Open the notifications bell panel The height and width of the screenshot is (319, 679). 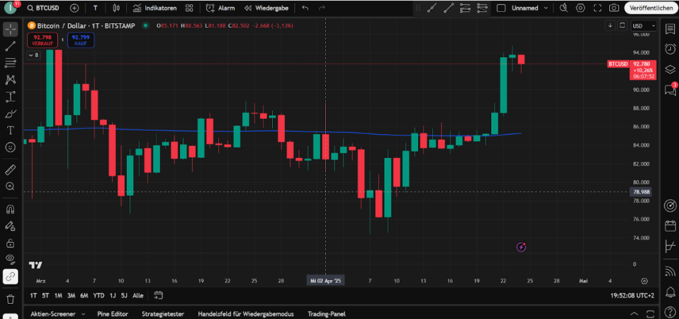[670, 292]
